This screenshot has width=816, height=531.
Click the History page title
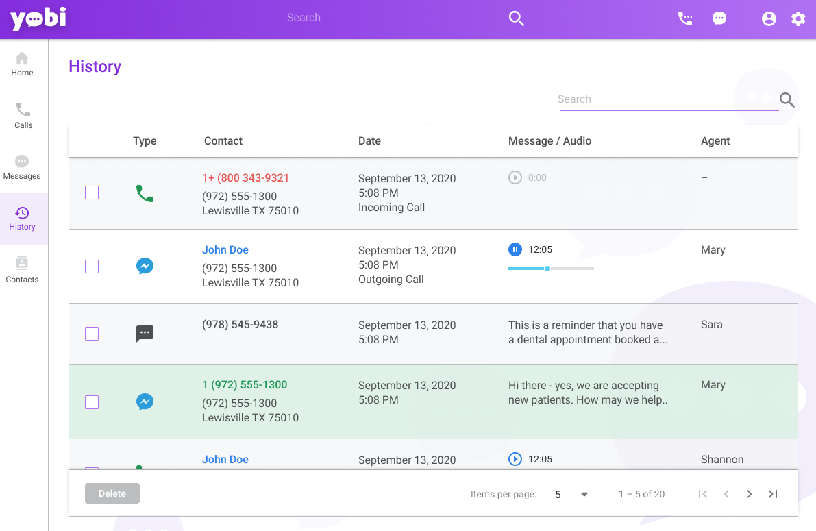95,66
